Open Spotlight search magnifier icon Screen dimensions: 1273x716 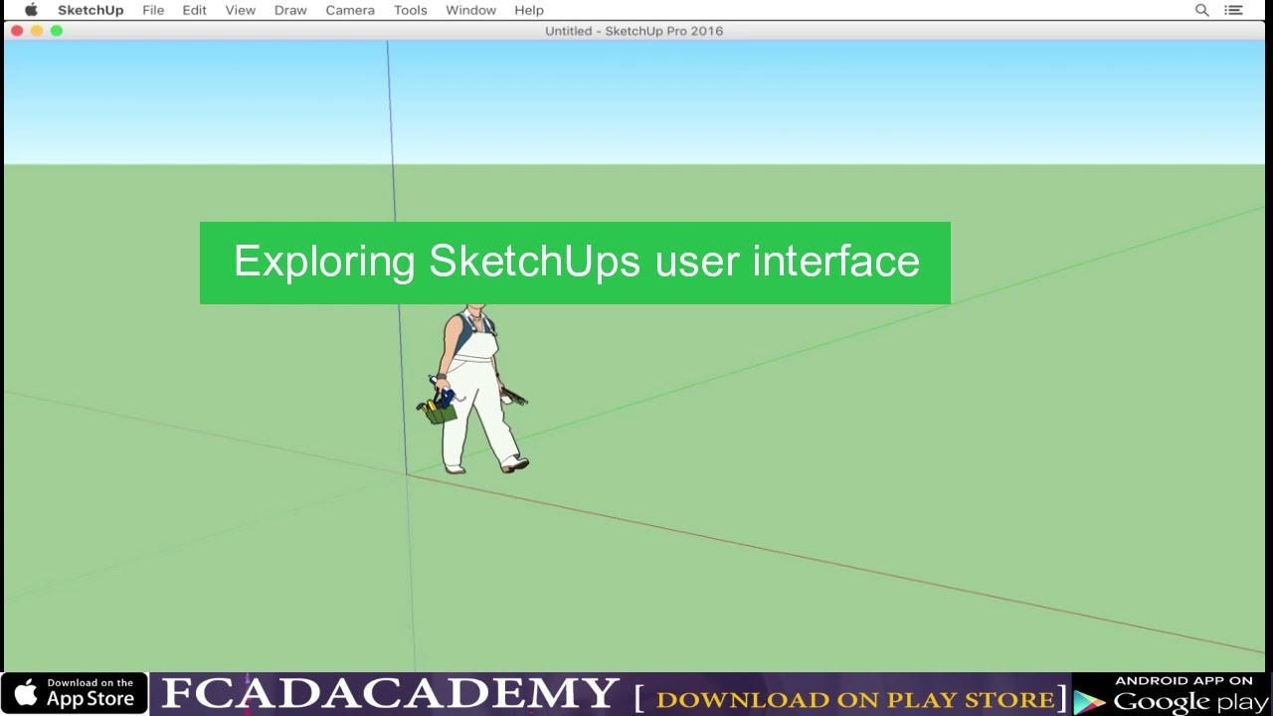tap(1201, 10)
